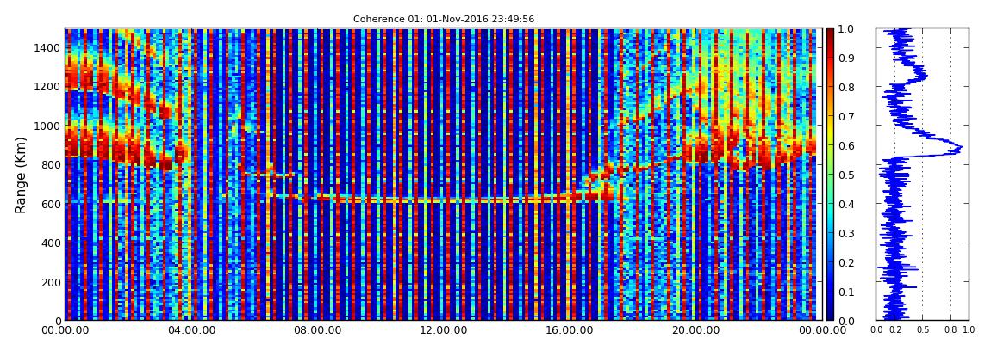Click the highest peak of the blue profile curve
The height and width of the screenshot is (350, 991).
click(x=960, y=149)
